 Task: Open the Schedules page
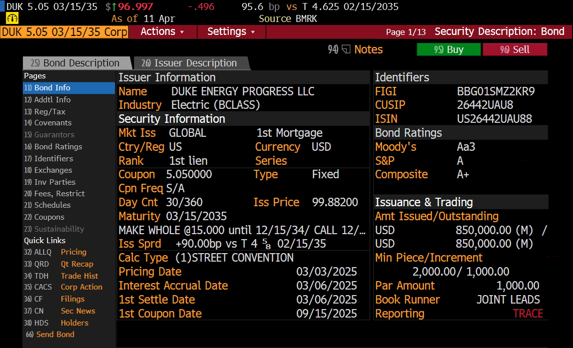(47, 205)
